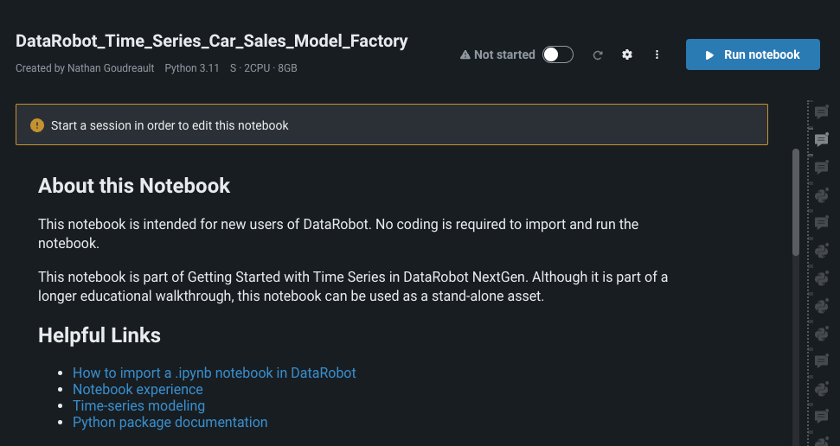Click the About this Notebook heading
Viewport: 840px width, 446px height.
(x=134, y=185)
